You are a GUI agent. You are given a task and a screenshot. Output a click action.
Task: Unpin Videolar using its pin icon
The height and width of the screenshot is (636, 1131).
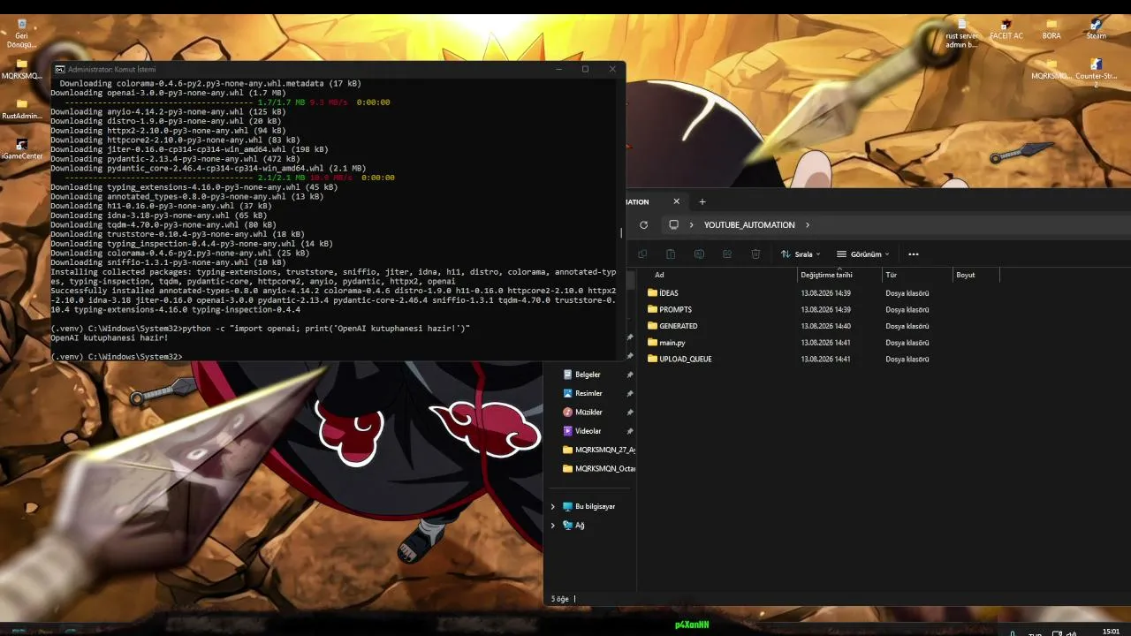click(630, 431)
